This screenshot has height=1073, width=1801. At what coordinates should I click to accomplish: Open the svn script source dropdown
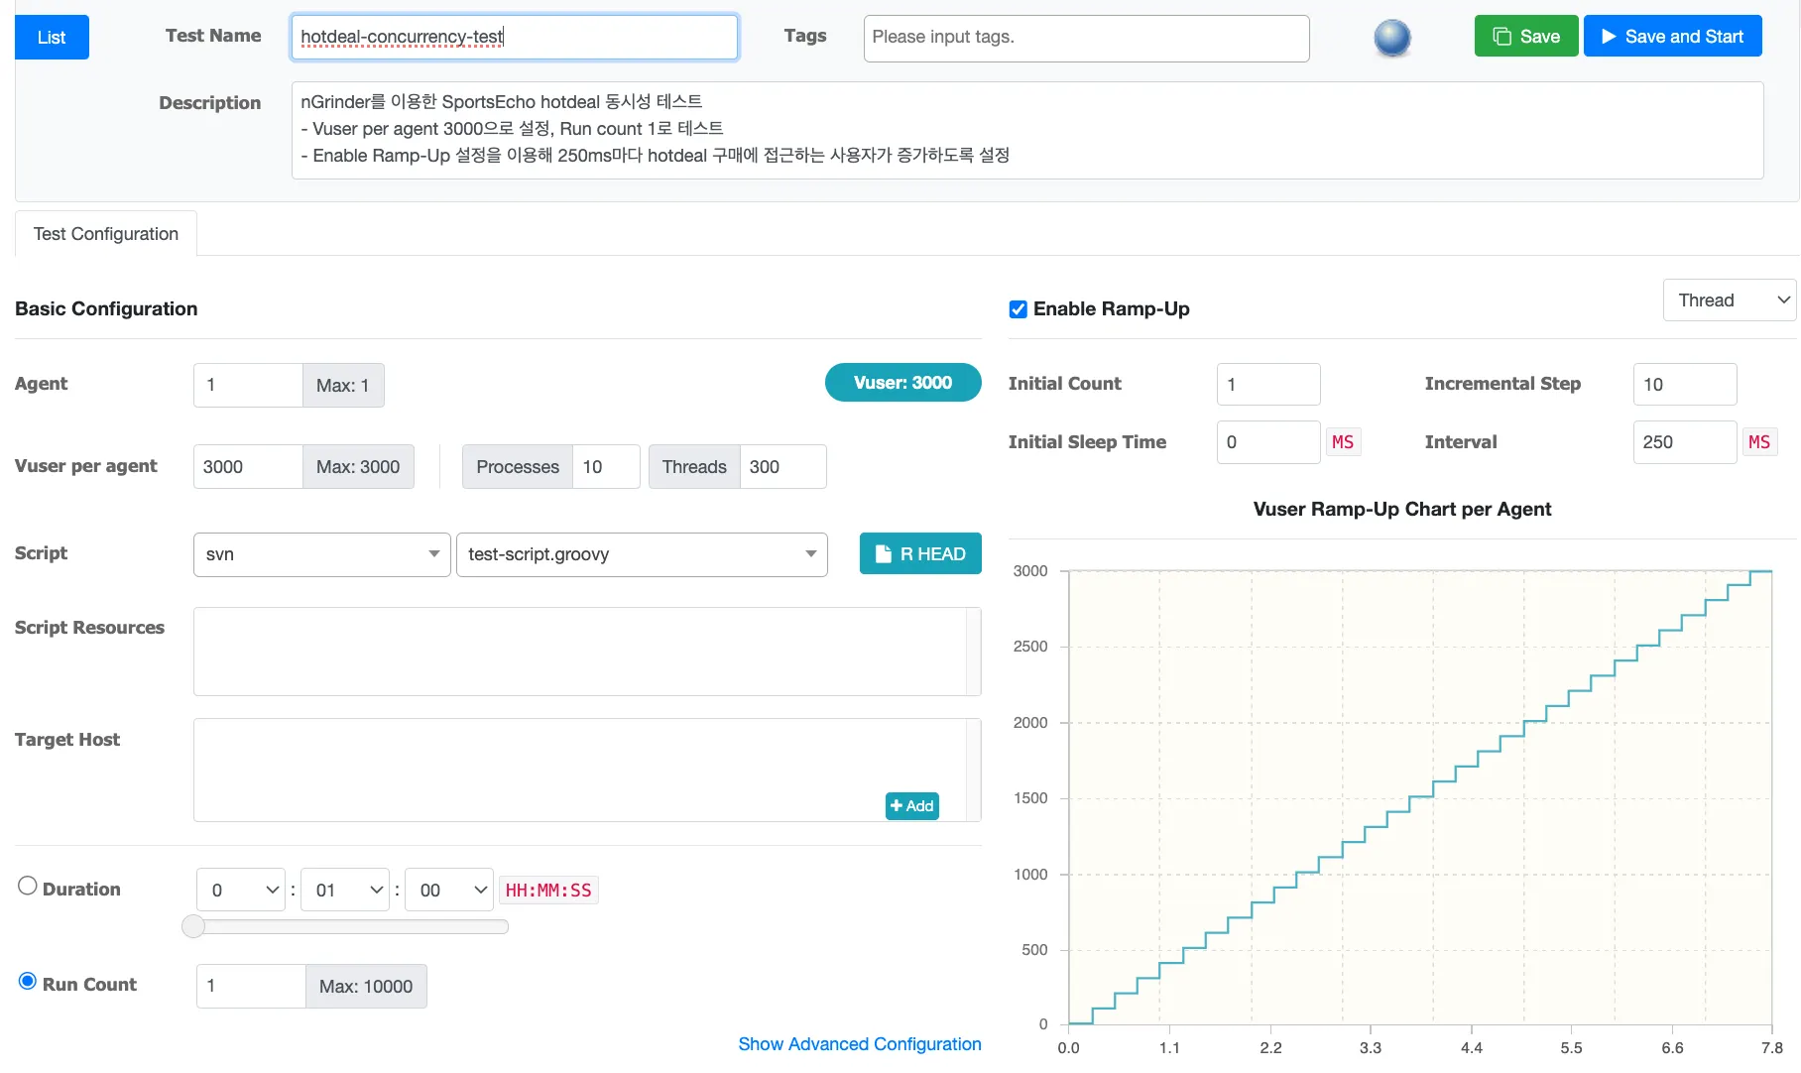[321, 554]
